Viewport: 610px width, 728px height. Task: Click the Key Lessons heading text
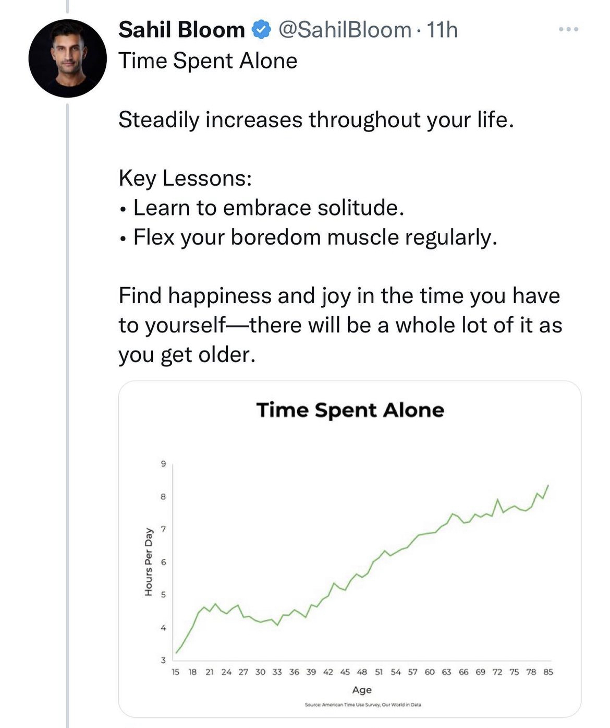185,178
